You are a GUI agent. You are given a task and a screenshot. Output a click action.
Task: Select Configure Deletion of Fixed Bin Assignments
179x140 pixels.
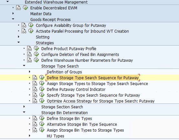[x=80, y=54]
